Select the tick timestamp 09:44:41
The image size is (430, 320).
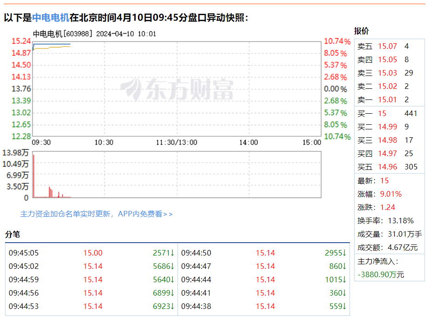tap(196, 293)
